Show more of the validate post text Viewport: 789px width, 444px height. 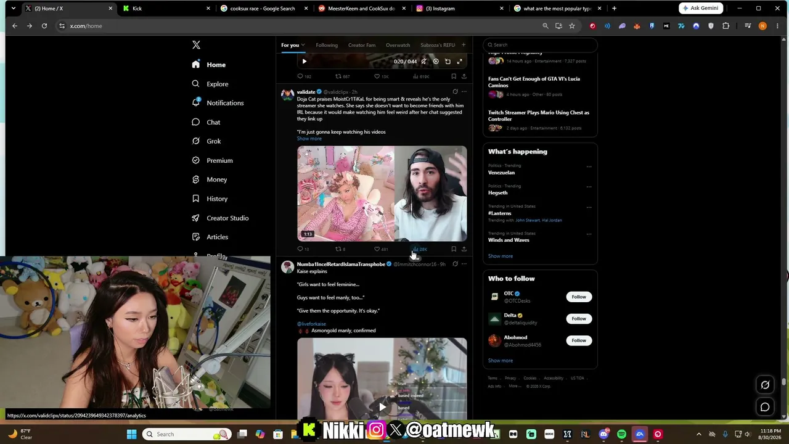click(309, 139)
